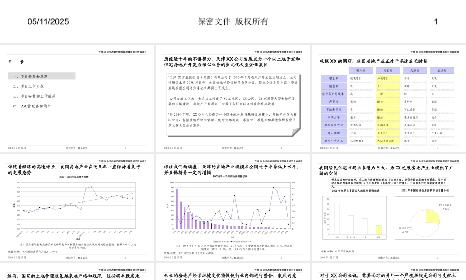
Task: Click the 平均利润率 row label
Action: 334,110
